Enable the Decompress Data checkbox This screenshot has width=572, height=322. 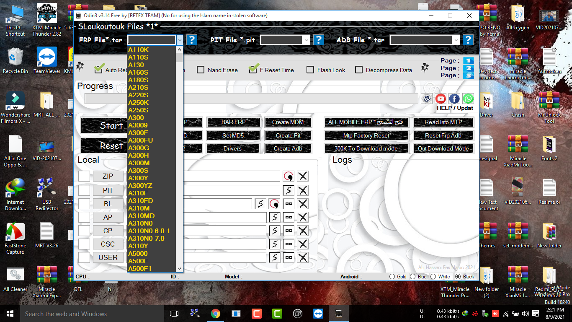(x=359, y=70)
